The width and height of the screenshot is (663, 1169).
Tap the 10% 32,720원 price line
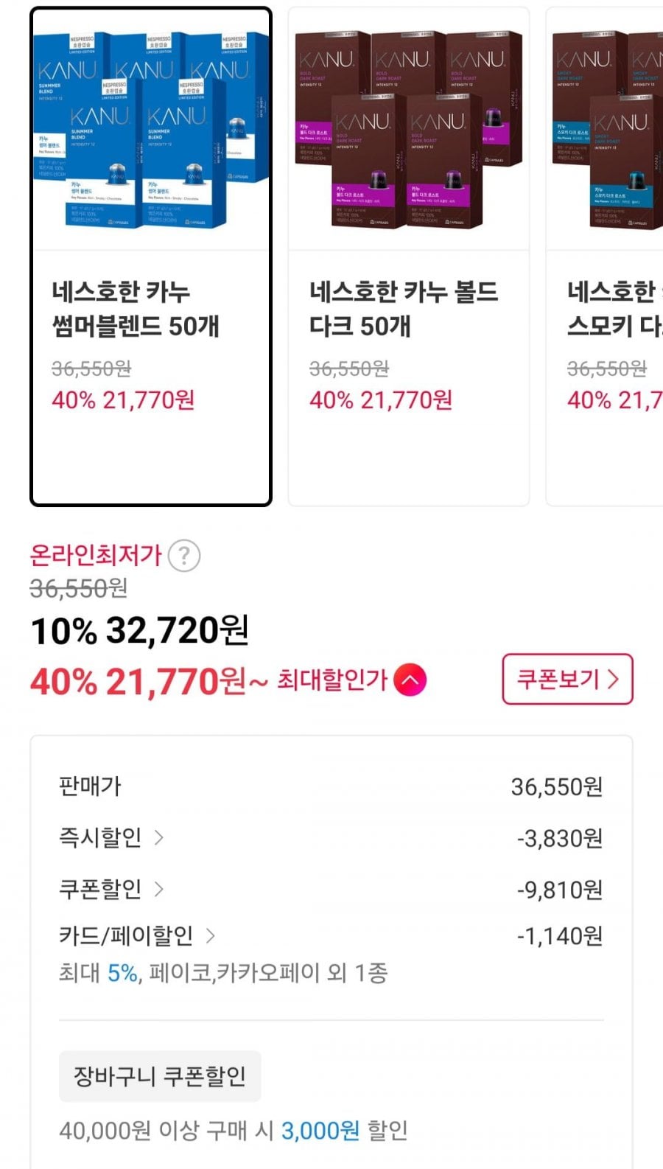(x=139, y=631)
